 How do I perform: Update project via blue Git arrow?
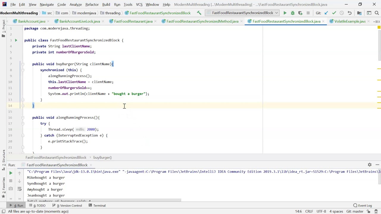[x=326, y=13]
